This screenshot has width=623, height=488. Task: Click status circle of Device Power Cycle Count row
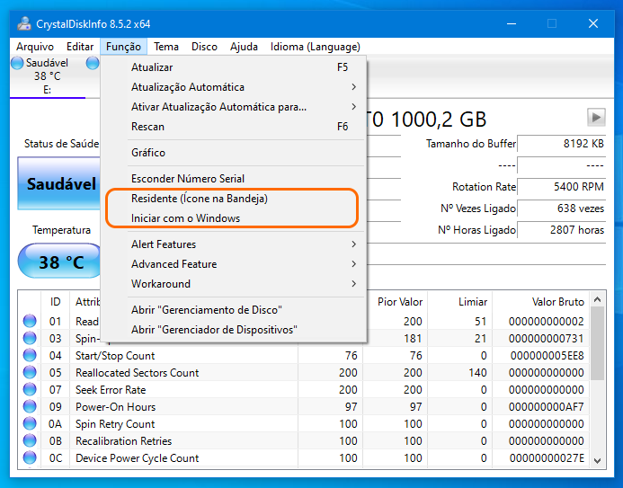[x=30, y=457]
